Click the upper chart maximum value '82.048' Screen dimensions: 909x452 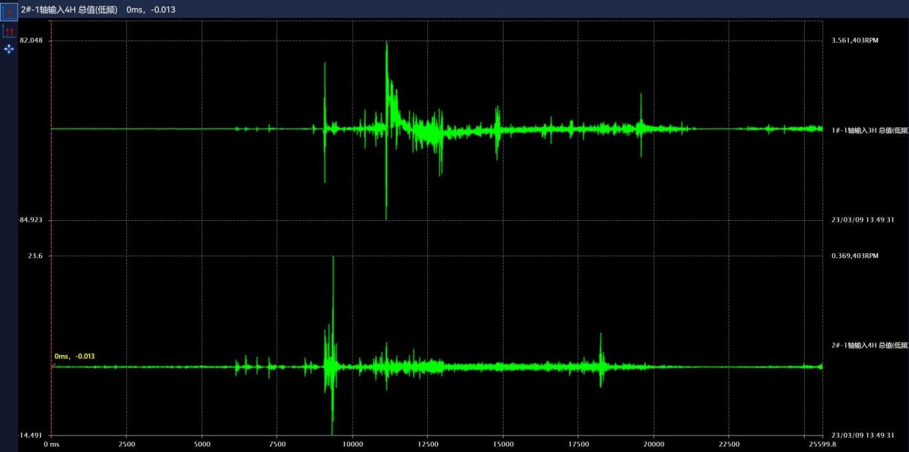31,40
